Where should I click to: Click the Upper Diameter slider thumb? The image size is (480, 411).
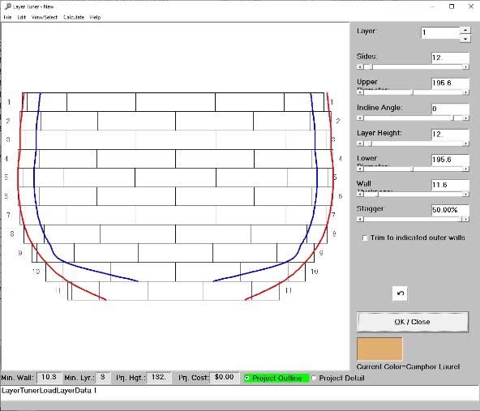click(x=413, y=92)
